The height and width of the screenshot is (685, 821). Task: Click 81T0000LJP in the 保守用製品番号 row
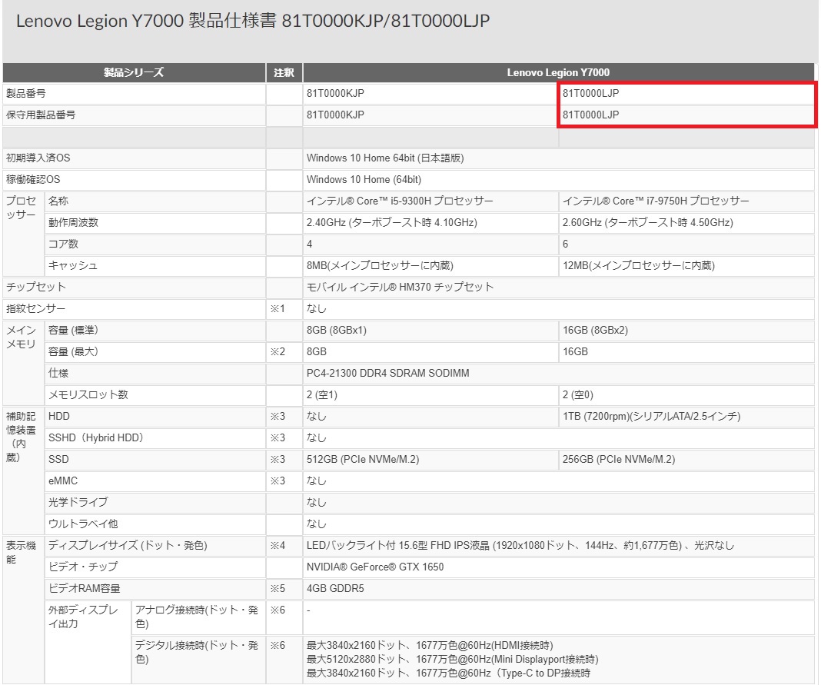tap(590, 115)
